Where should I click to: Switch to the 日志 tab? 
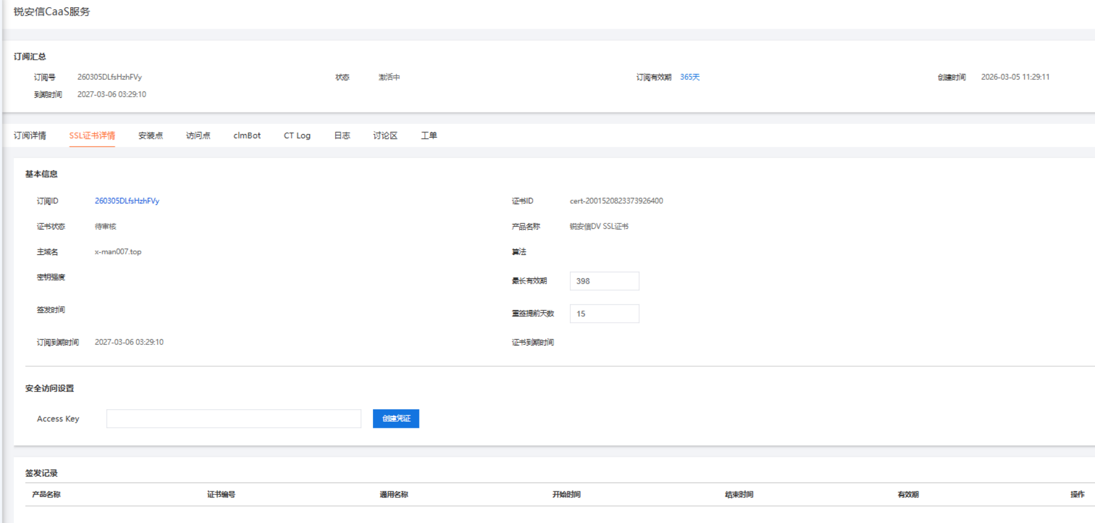click(x=342, y=136)
